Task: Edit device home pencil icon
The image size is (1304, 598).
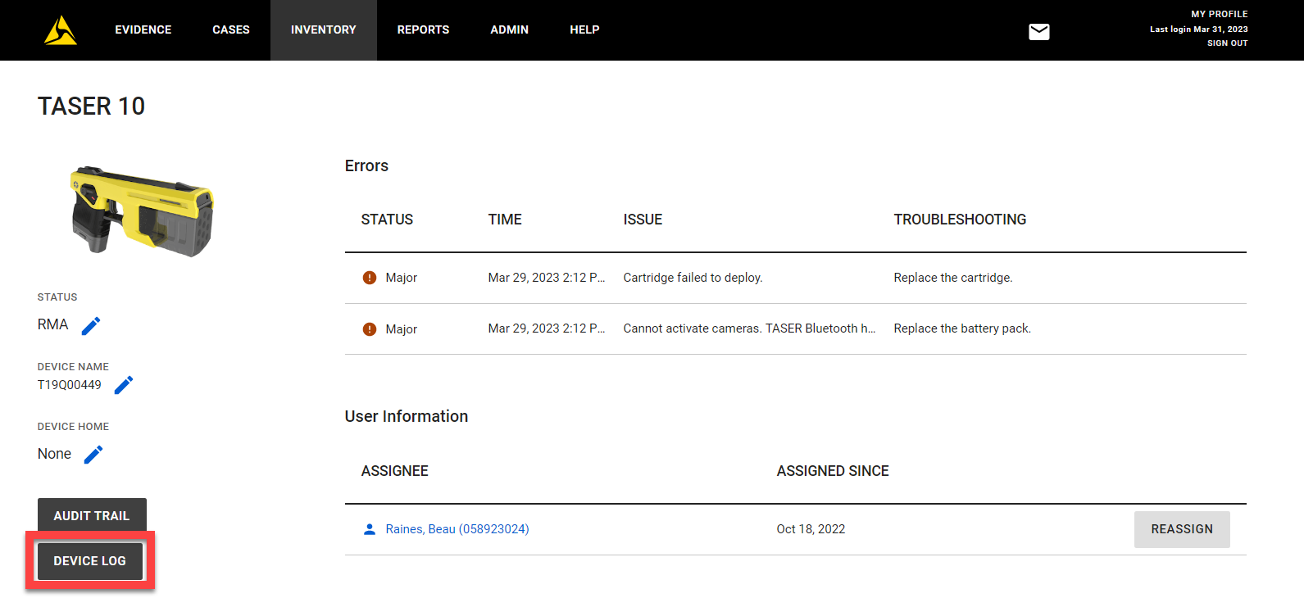Action: [x=93, y=454]
